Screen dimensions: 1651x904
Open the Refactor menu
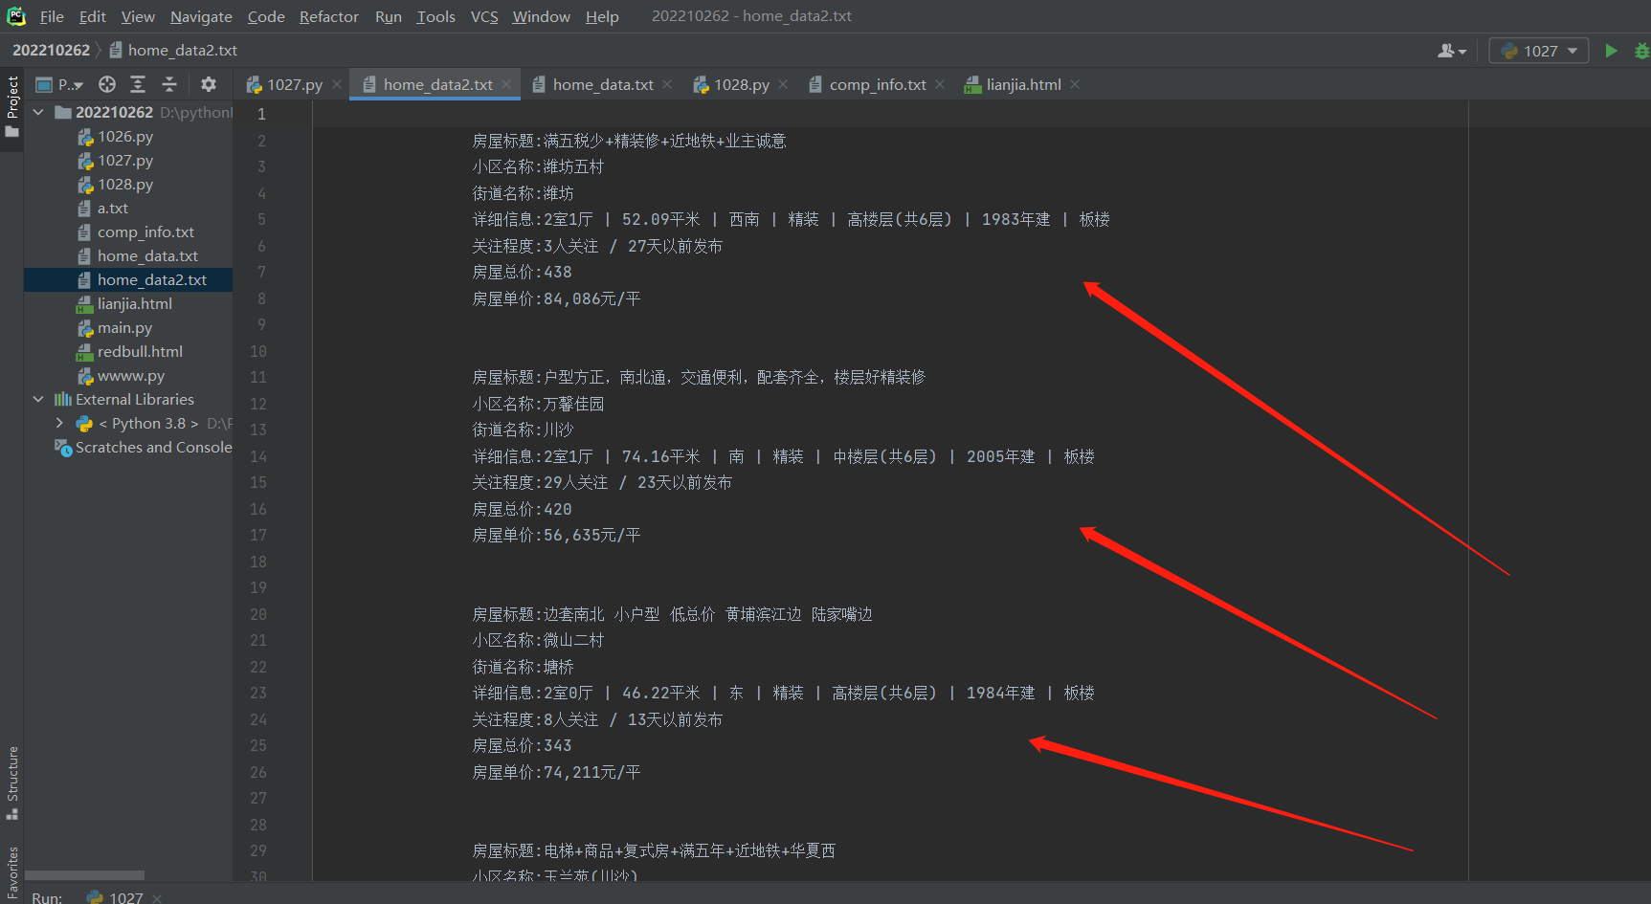tap(328, 16)
